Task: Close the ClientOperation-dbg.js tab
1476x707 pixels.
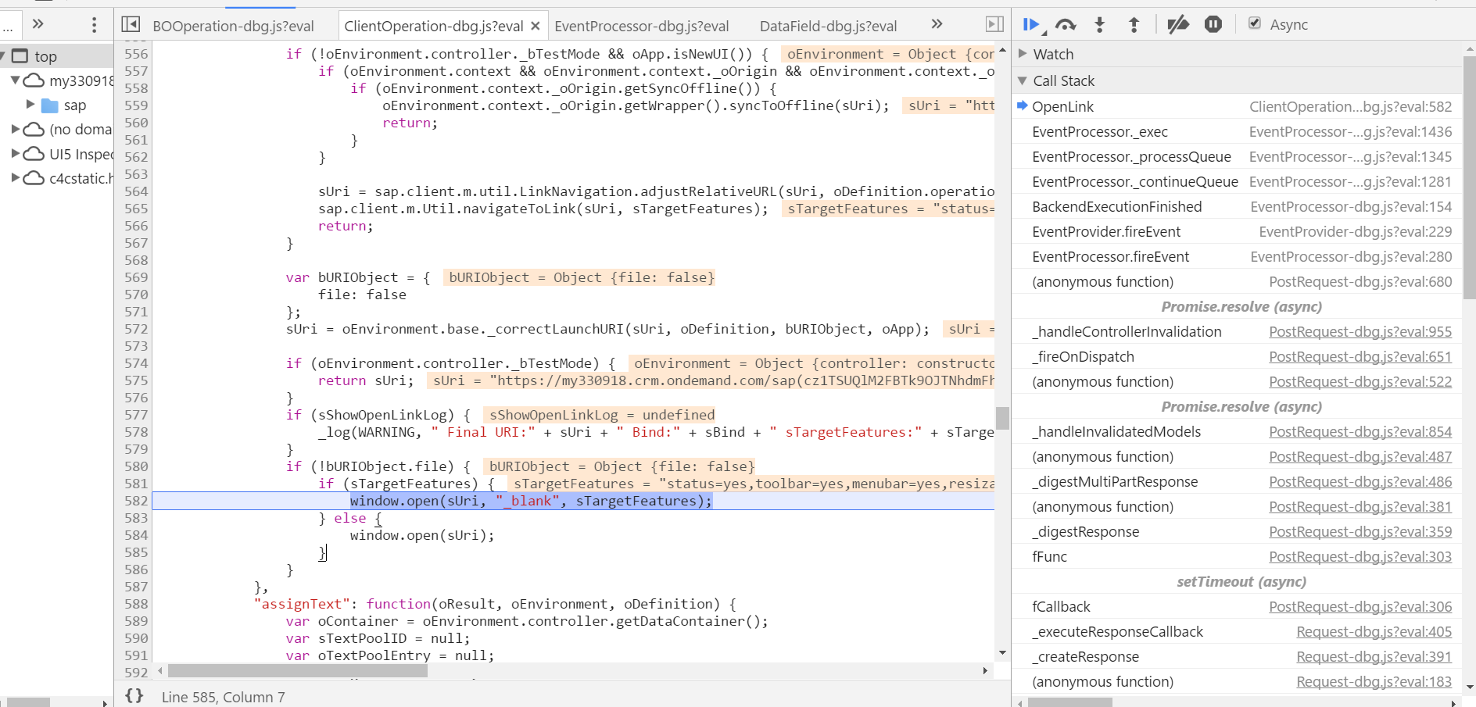Action: click(x=536, y=26)
